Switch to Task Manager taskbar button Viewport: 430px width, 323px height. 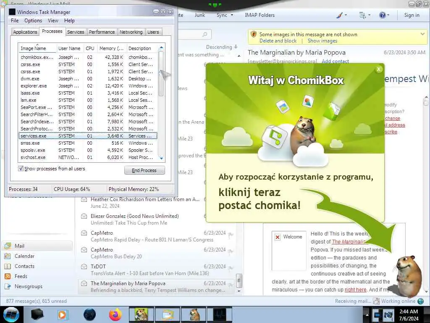click(220, 315)
